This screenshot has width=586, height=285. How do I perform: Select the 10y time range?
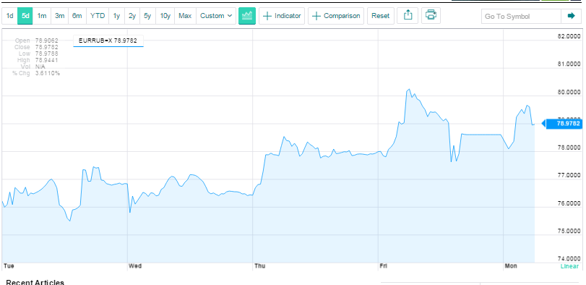[165, 16]
